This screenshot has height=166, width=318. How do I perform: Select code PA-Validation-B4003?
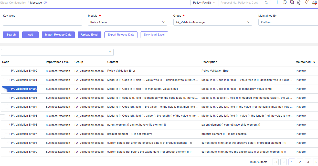(x=24, y=98)
